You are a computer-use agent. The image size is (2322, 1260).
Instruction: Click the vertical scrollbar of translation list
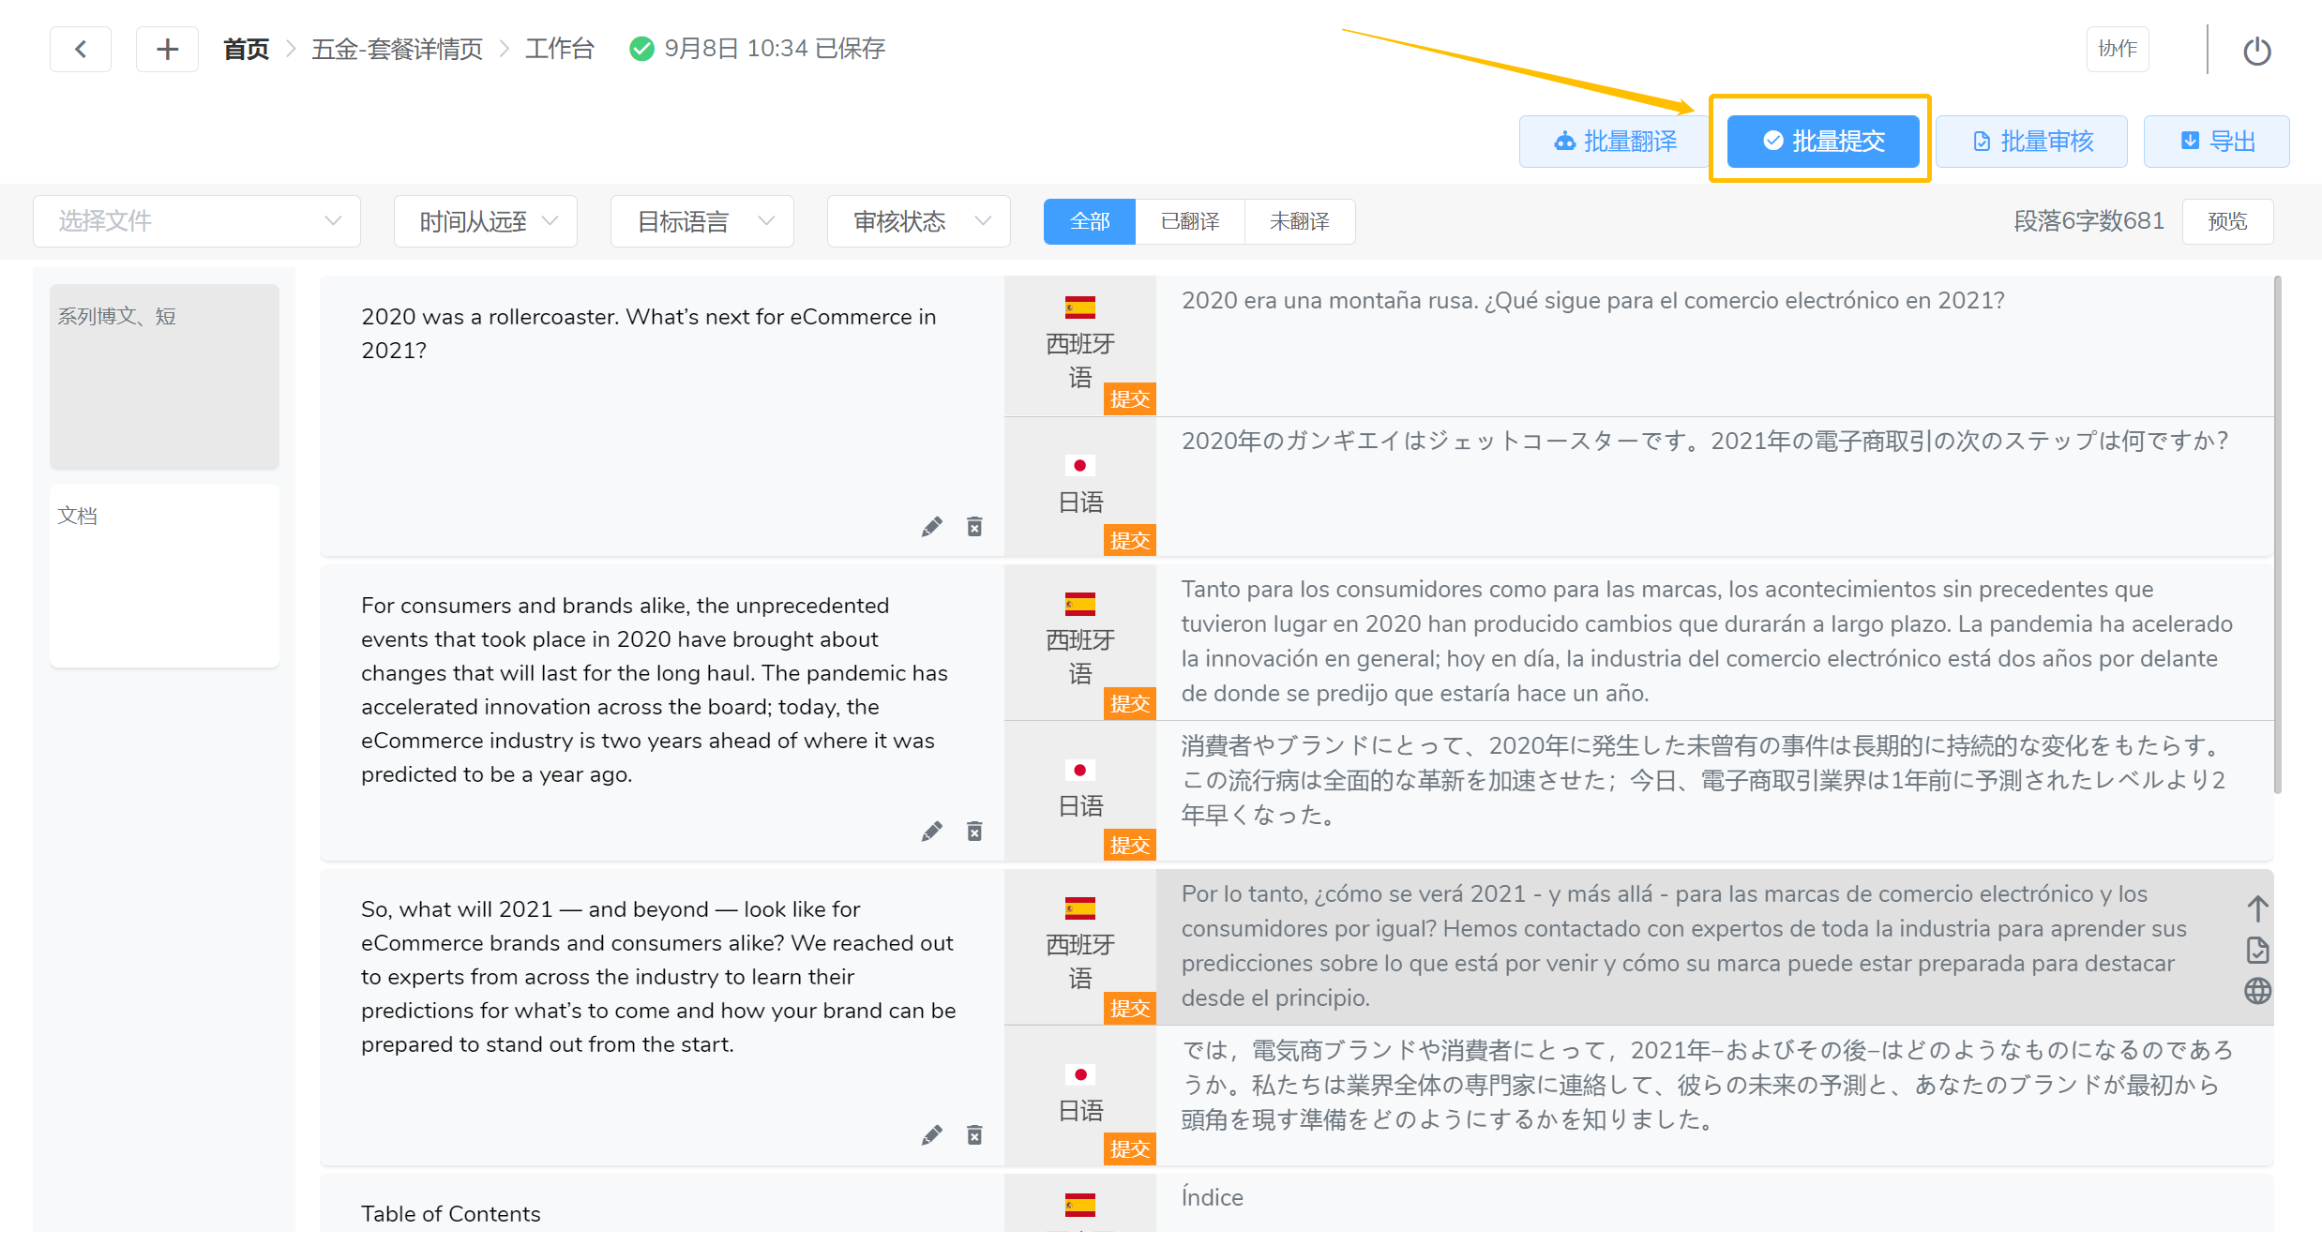pos(2277,534)
